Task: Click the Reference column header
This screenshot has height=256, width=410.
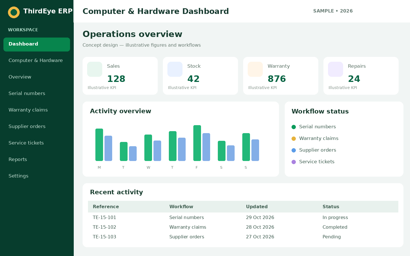Action: [106, 207]
